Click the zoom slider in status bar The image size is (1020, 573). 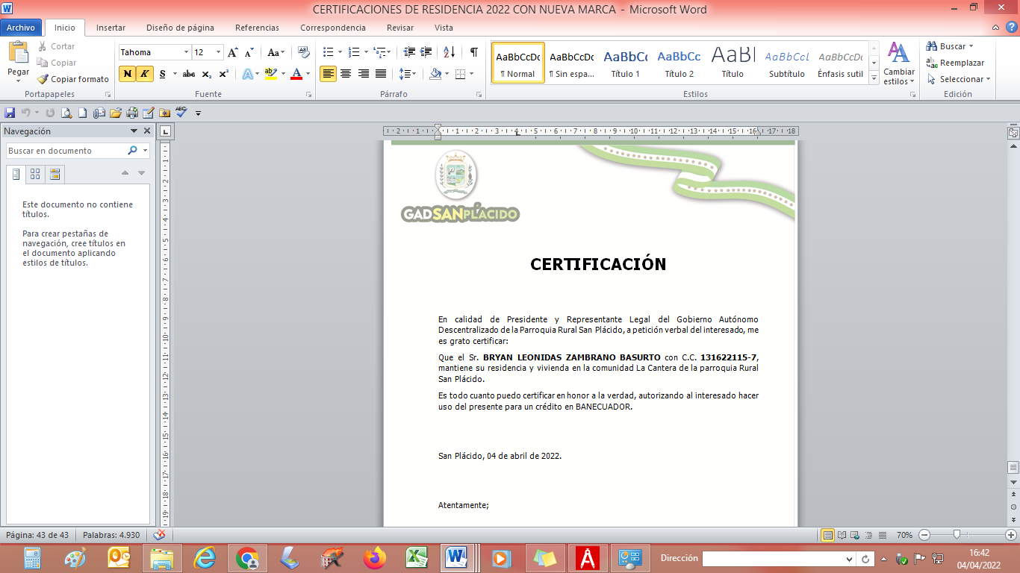(956, 535)
